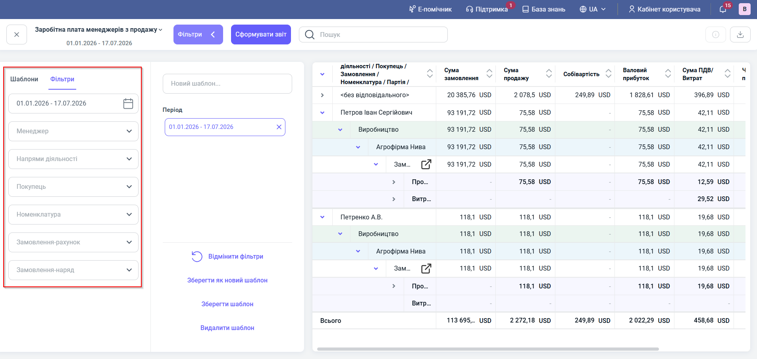Viewport: 757px width, 359px height.
Task: Click the reset icon beside Відмінити фільтри
Action: [x=197, y=257]
